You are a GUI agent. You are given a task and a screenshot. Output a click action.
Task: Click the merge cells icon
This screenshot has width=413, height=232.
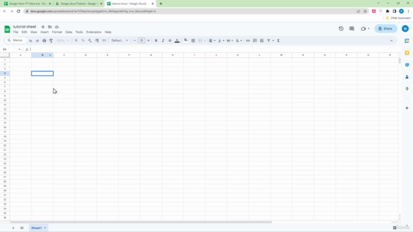[x=200, y=41]
